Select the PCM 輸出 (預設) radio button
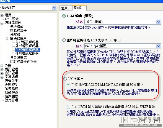 [64, 16]
